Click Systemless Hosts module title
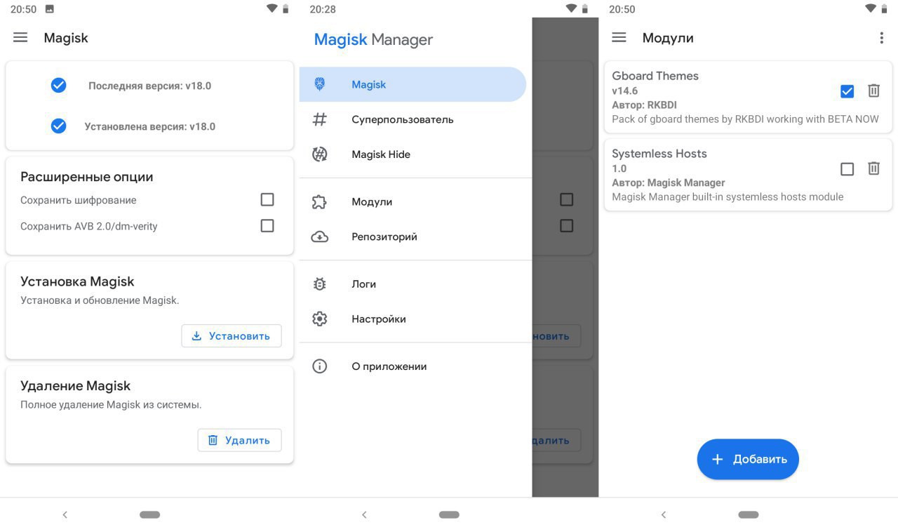The width and height of the screenshot is (898, 532). [659, 154]
